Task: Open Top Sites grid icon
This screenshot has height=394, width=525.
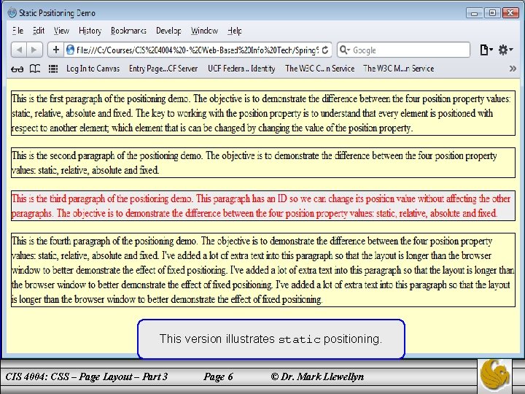Action: coord(53,69)
